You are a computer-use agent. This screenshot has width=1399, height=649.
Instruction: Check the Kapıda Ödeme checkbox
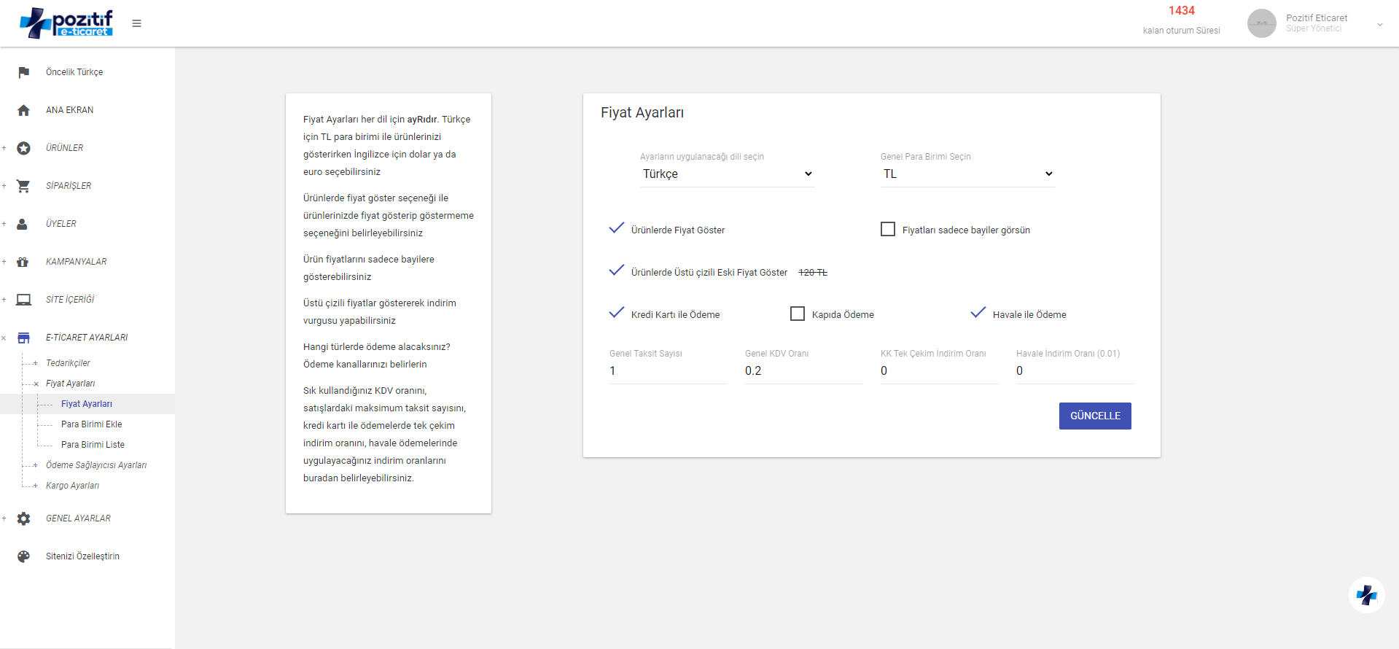tap(798, 314)
